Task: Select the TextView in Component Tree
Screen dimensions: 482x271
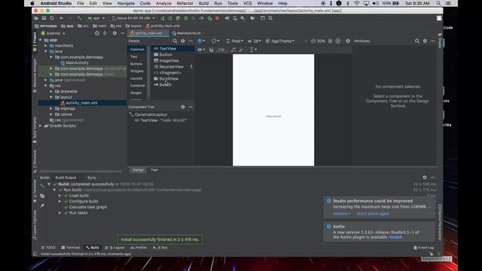Action: (160, 120)
